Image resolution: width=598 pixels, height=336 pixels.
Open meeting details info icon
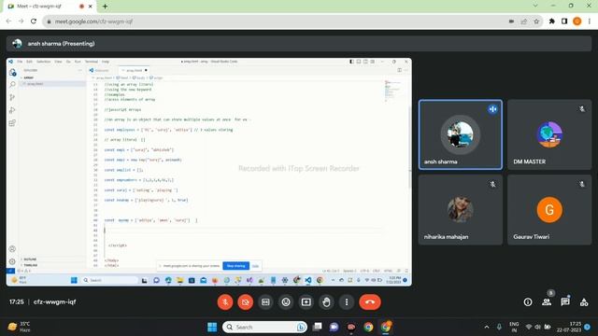(528, 302)
